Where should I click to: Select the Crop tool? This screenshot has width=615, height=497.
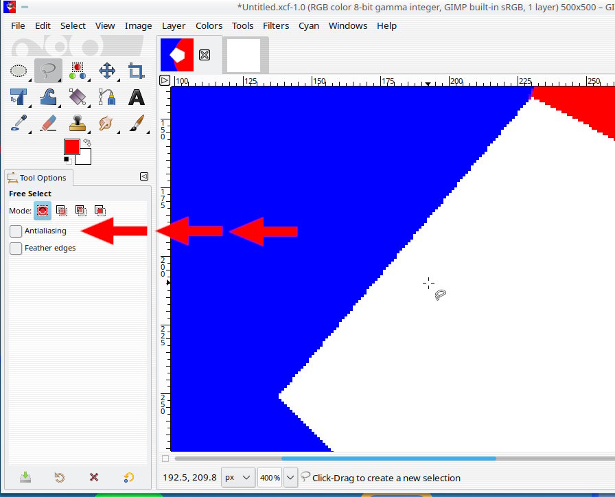pyautogui.click(x=136, y=71)
